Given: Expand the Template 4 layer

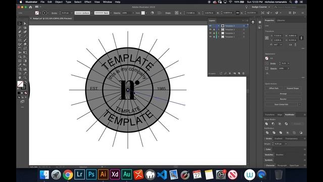Looking at the screenshot, I should coord(219,26).
